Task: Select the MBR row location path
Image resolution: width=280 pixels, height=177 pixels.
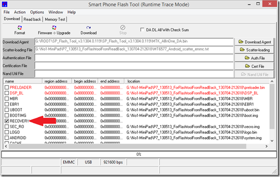Action: click(x=189, y=99)
